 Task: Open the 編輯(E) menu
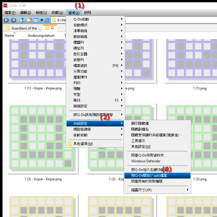(x=25, y=13)
